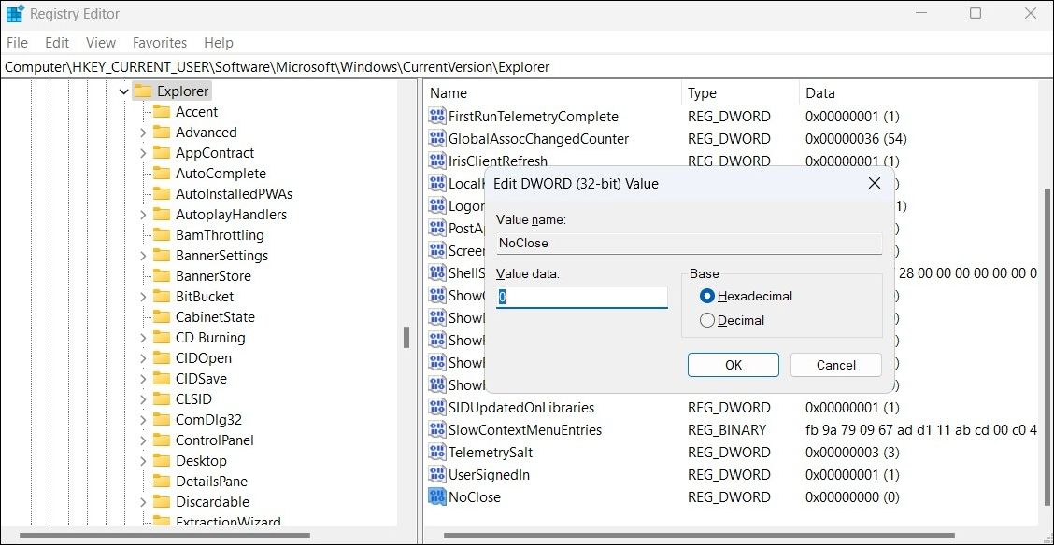Choose the Decimal base option
The image size is (1054, 545).
point(707,320)
